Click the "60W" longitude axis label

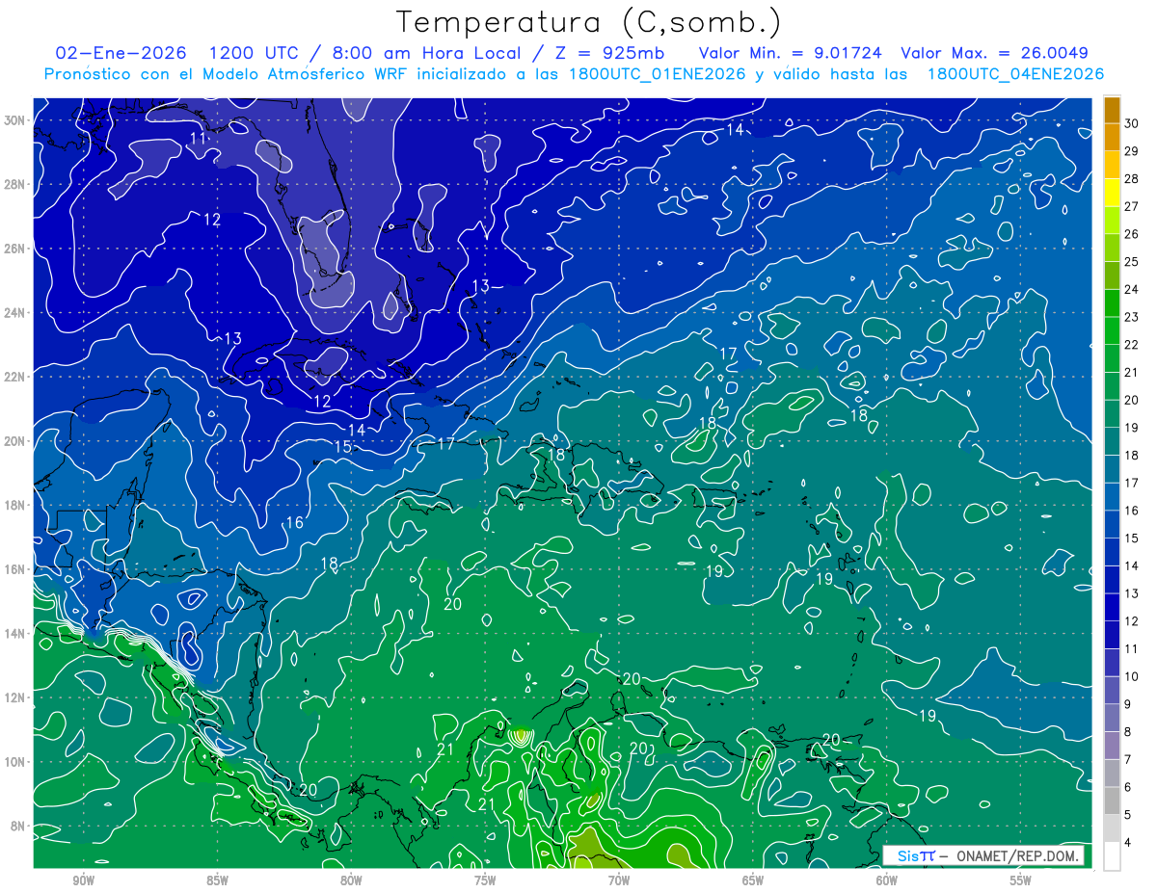tap(887, 881)
